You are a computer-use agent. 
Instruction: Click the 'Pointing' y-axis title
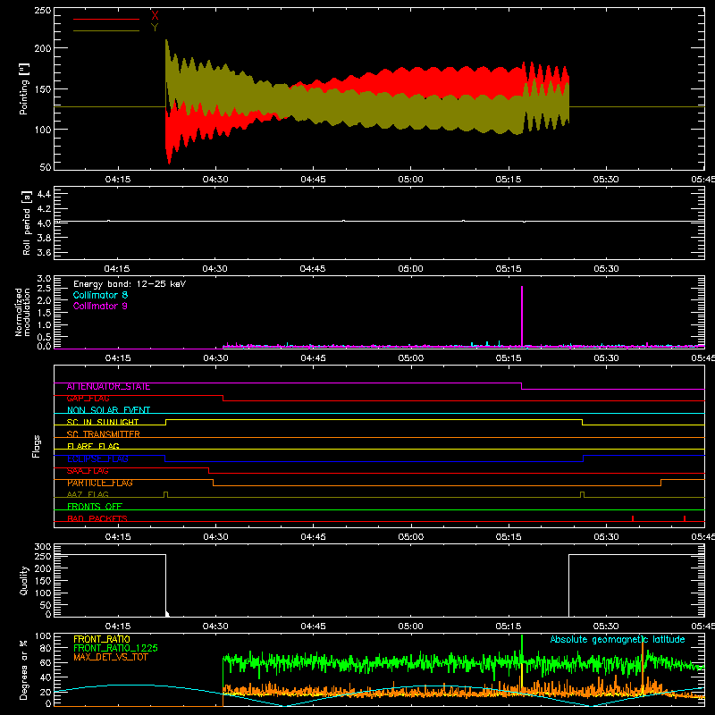pos(24,88)
